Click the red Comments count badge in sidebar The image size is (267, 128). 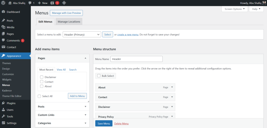[23, 40]
